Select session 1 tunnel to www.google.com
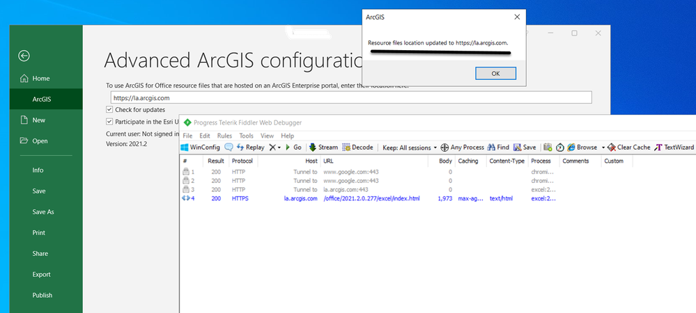696x313 pixels. tap(369, 172)
